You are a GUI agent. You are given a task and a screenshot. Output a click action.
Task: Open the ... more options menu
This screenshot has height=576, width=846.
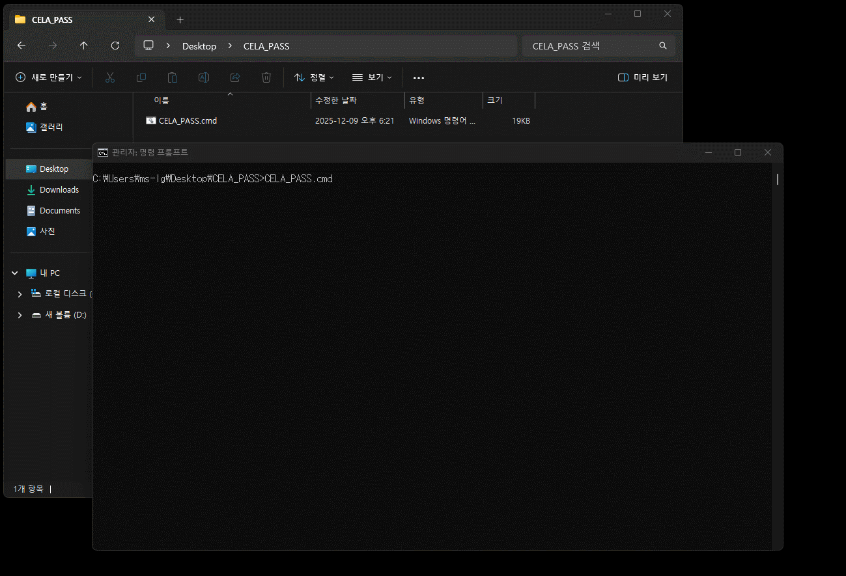tap(418, 77)
